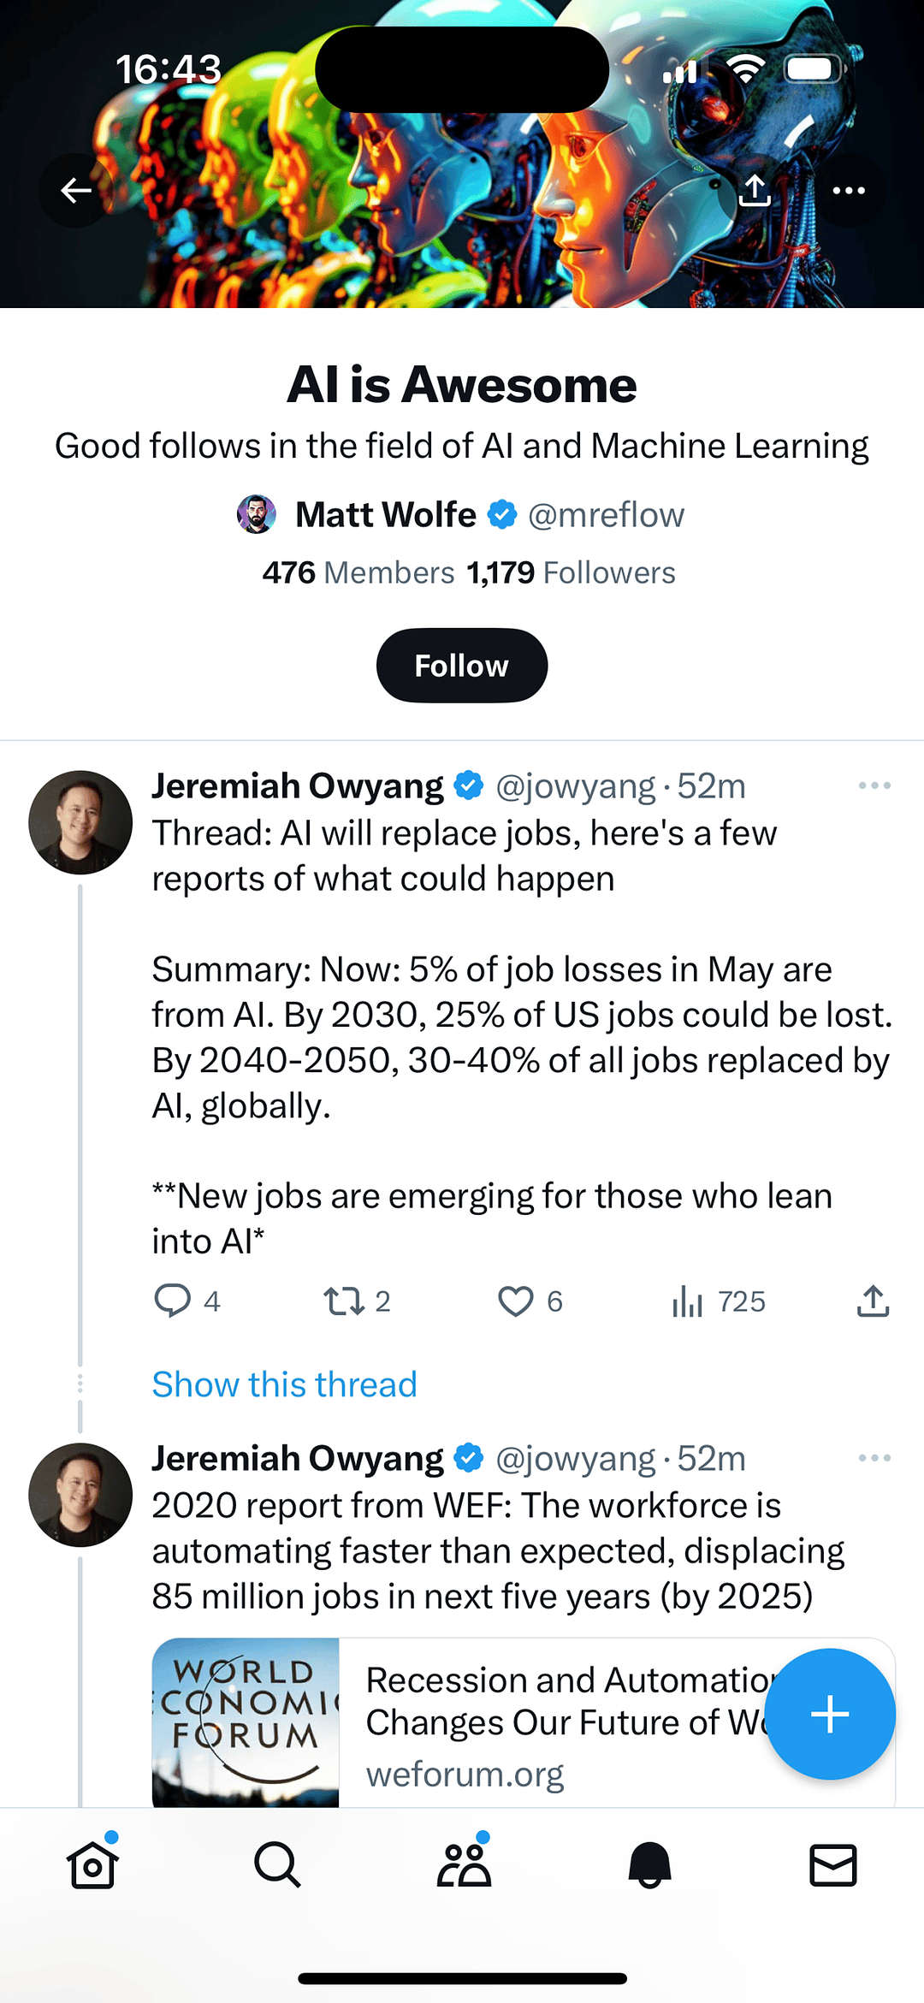Image resolution: width=924 pixels, height=2003 pixels.
Task: Share the first Jeremiah Owyang tweet
Action: click(873, 1301)
